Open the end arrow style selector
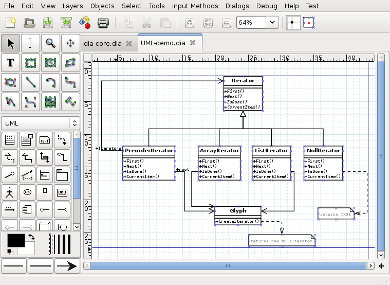Image resolution: width=390 pixels, height=285 pixels. [66, 266]
